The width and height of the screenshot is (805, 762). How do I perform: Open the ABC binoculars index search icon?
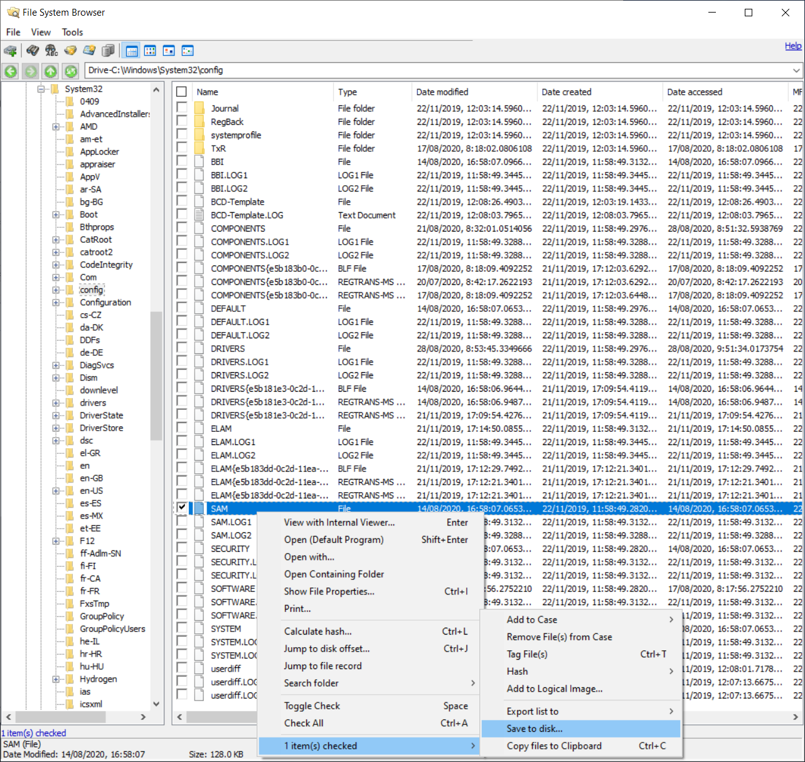click(x=51, y=51)
